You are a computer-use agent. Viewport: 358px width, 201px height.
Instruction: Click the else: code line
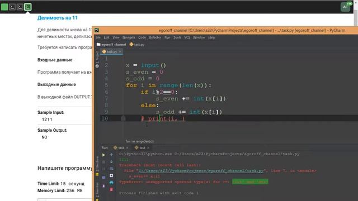tap(150, 106)
